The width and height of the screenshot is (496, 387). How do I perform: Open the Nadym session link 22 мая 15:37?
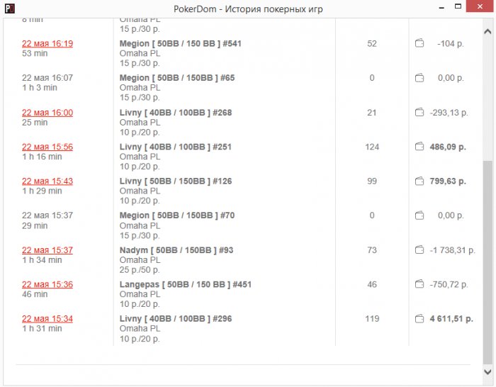(47, 250)
